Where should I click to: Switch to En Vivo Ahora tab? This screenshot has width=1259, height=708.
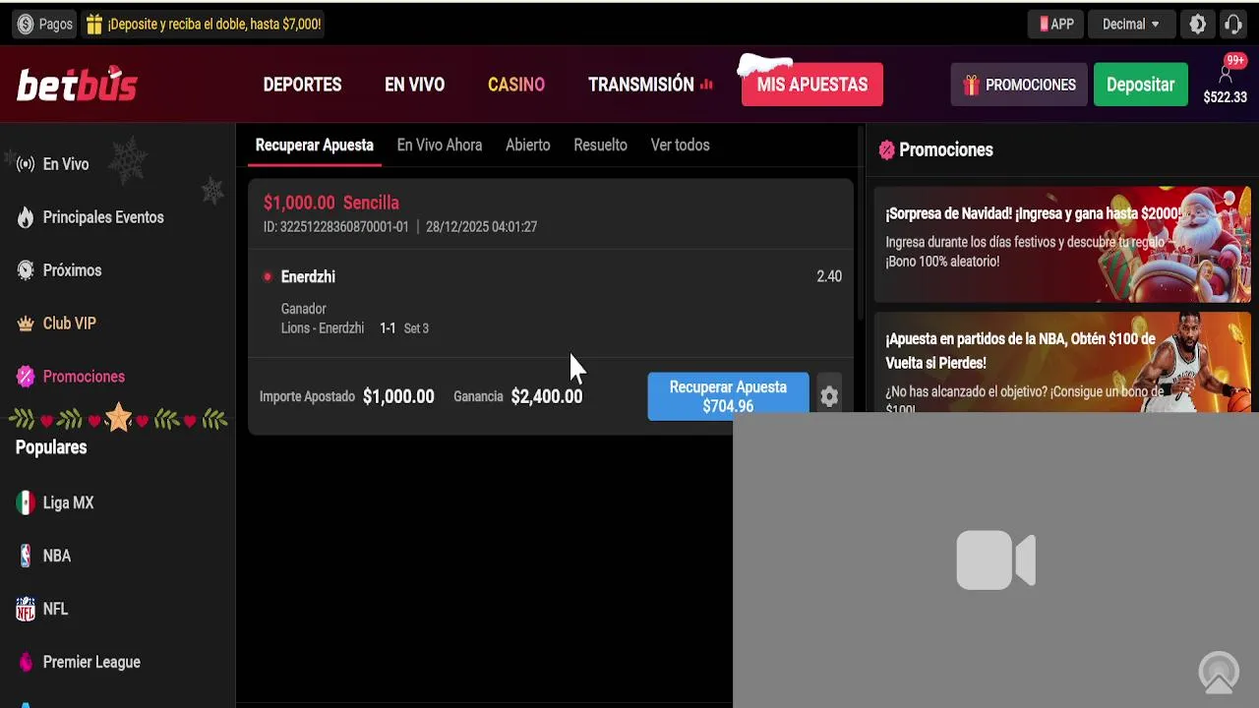[440, 145]
